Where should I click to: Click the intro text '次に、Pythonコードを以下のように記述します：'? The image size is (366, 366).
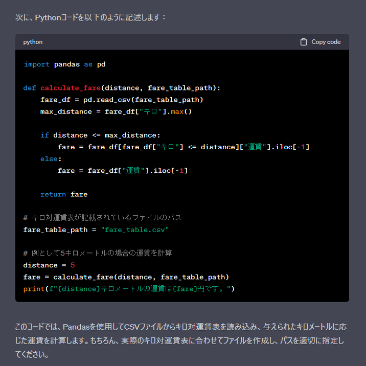(91, 17)
